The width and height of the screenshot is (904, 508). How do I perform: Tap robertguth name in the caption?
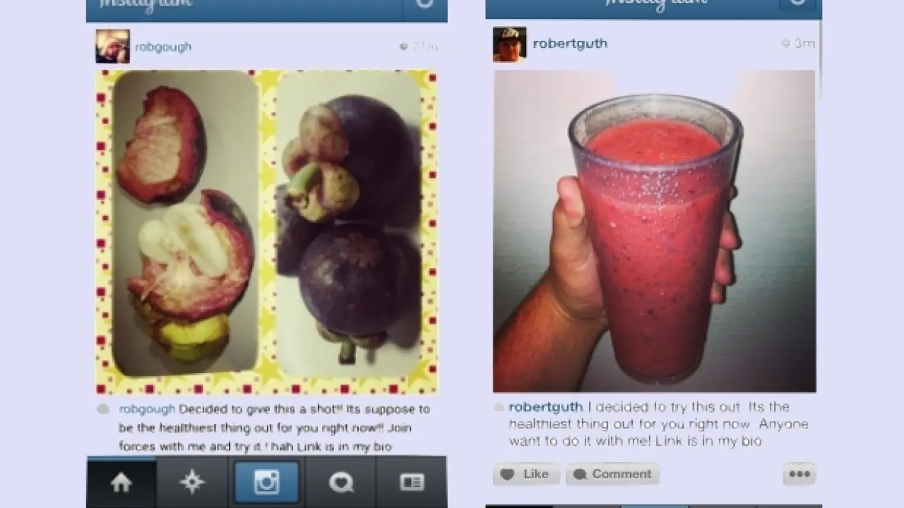click(546, 407)
